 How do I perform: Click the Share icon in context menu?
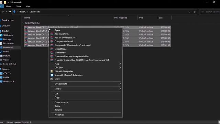point(52,79)
